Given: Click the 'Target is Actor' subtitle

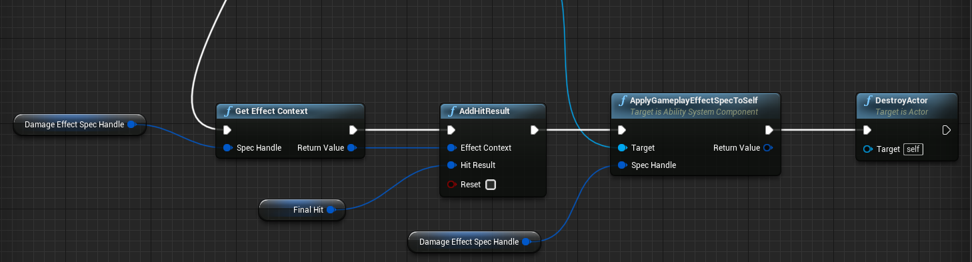Looking at the screenshot, I should pos(902,112).
